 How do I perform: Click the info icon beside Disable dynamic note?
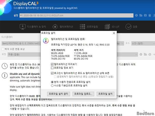click(x=5, y=76)
